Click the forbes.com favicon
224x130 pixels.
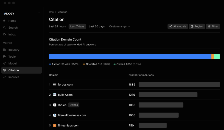pyautogui.click(x=55, y=85)
